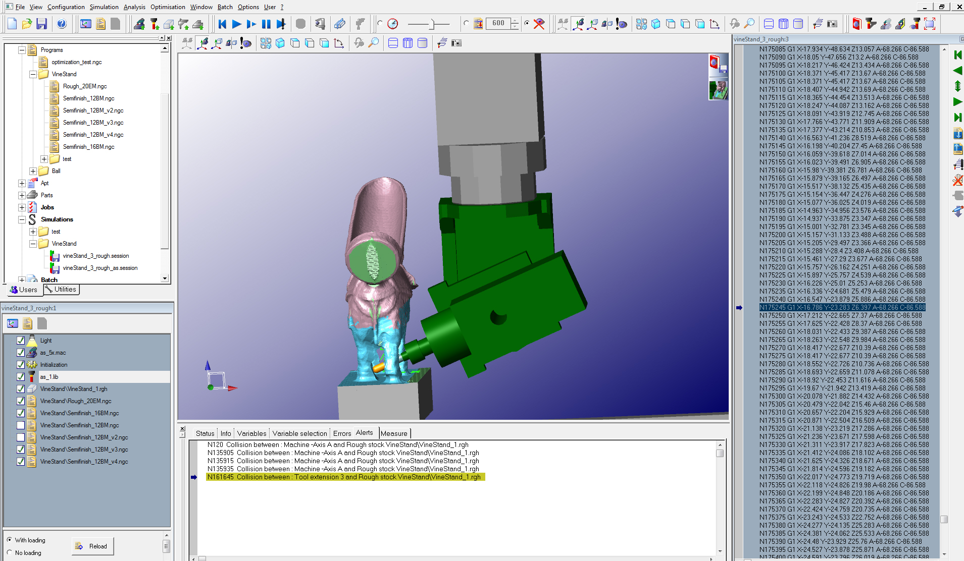
Task: Switch to the Variables tab
Action: [251, 433]
